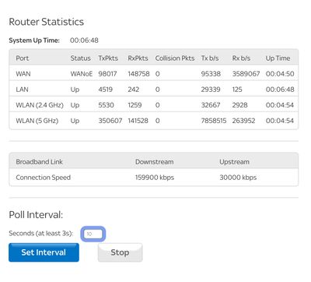The width and height of the screenshot is (311, 282).
Task: Focus the poll interval seconds field
Action: pos(93,234)
